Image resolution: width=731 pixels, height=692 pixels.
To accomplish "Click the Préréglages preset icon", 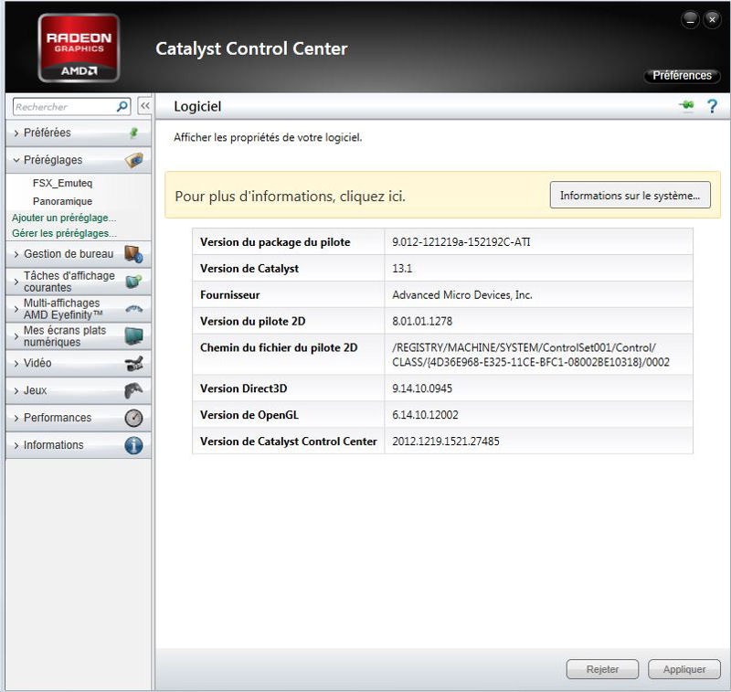I will coord(133,160).
